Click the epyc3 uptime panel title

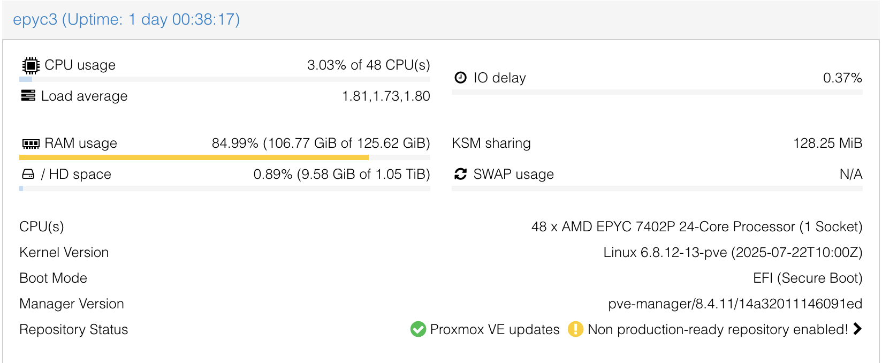point(126,19)
